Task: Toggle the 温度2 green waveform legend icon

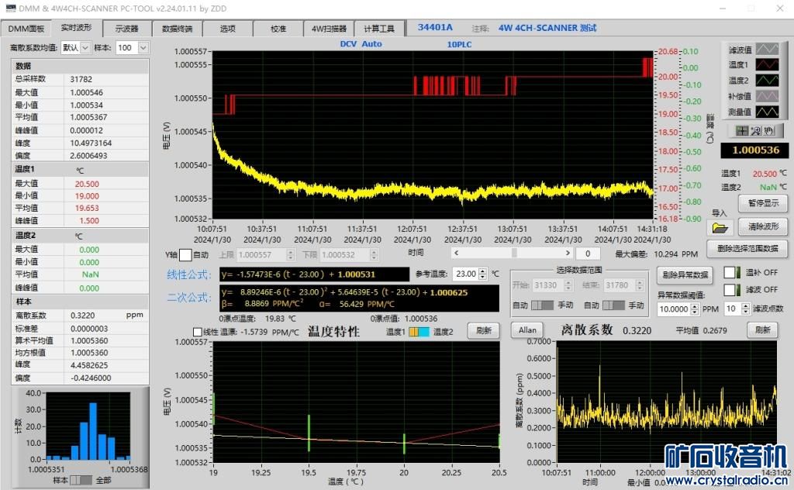Action: [767, 81]
